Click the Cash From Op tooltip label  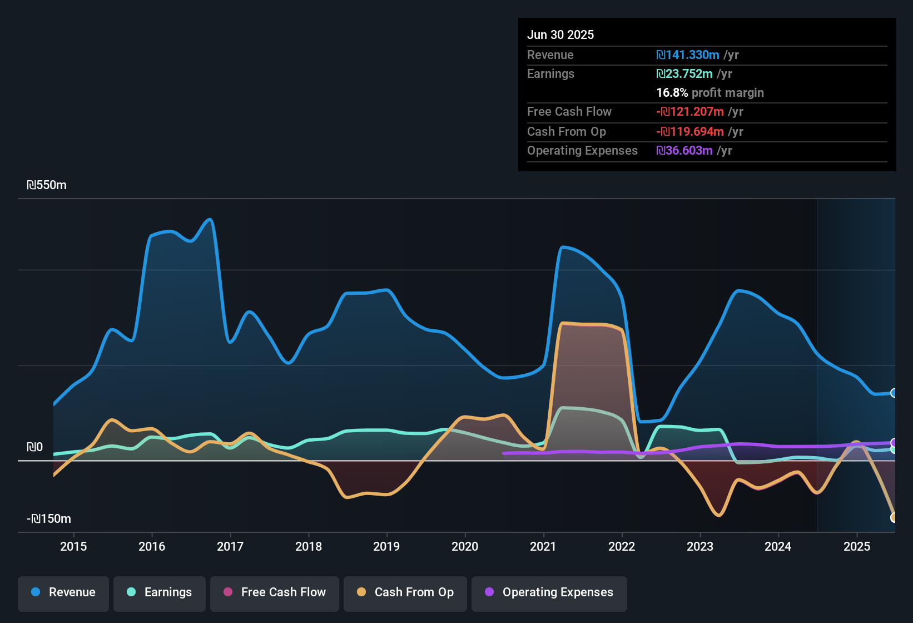pyautogui.click(x=567, y=131)
